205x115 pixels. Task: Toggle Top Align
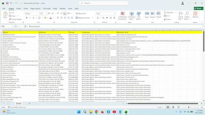point(58,14)
